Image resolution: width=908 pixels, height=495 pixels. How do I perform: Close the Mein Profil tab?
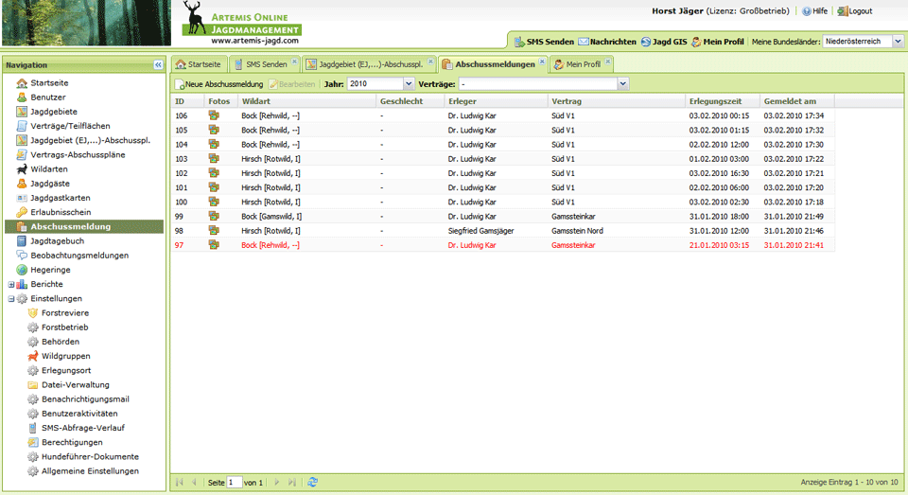(607, 62)
